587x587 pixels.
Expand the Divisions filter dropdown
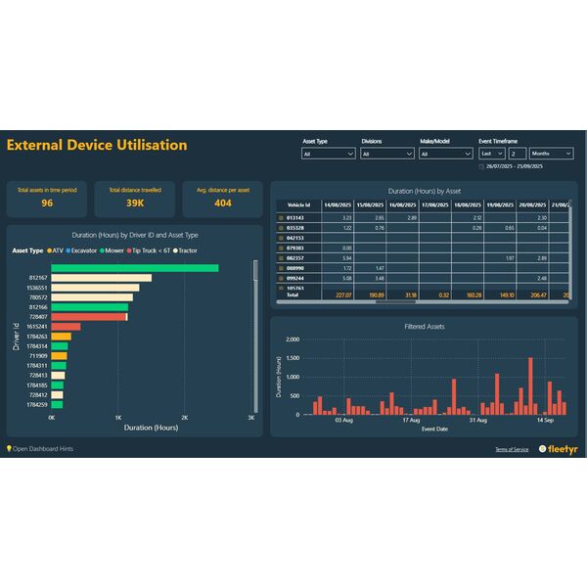(x=387, y=154)
